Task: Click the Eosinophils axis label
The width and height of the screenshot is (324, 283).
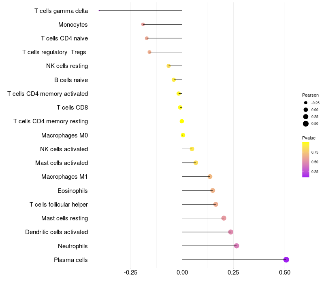Action: [x=72, y=190]
